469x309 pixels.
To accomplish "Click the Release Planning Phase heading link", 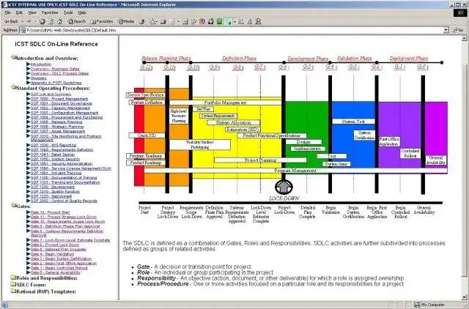I will (166, 59).
